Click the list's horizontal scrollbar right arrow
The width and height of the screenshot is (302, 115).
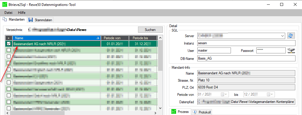point(155,113)
